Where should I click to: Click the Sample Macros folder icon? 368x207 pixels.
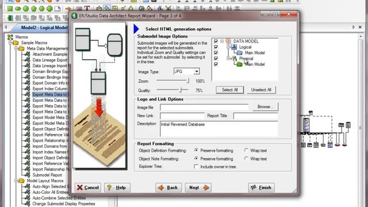tap(16, 43)
